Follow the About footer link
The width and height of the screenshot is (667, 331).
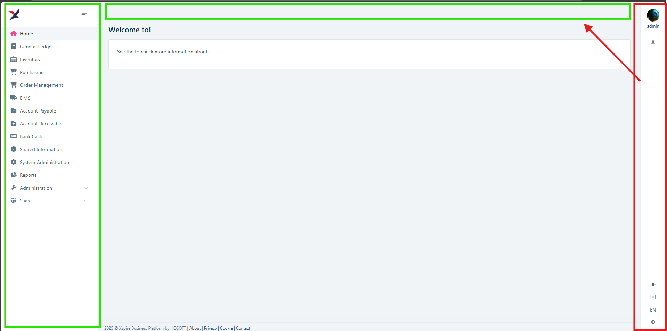(x=195, y=328)
